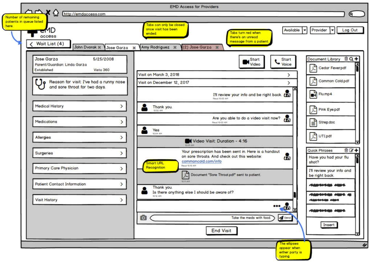This screenshot has height=271, width=372.
Task: Click the patient's "Yes" chat message
Action: 215,131
